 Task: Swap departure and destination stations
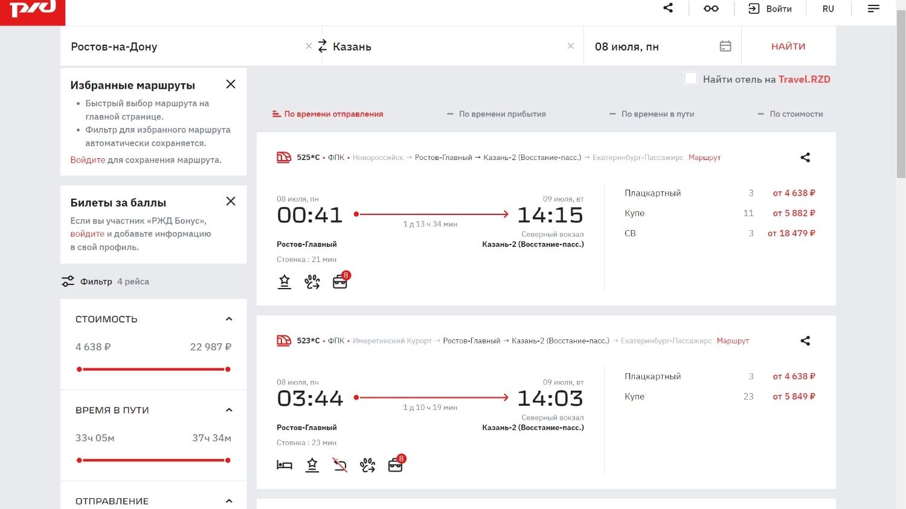pos(322,46)
